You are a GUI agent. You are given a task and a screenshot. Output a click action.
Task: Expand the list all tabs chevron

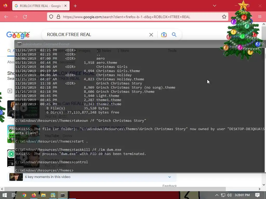point(214,6)
